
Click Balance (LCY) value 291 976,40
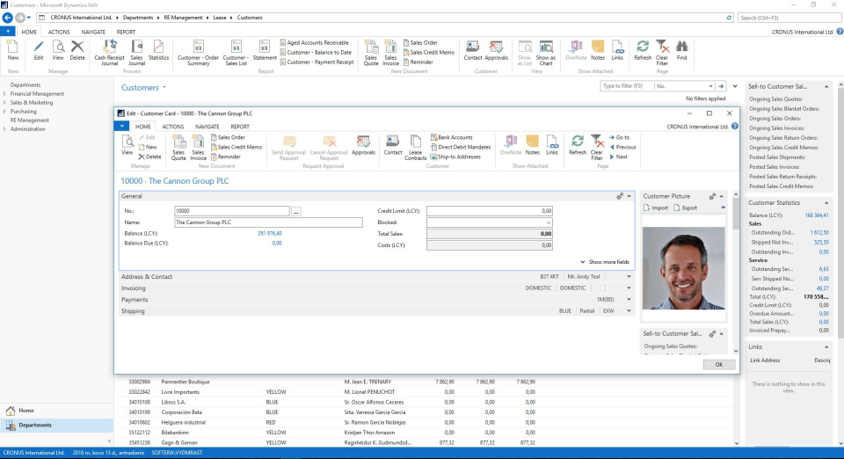pyautogui.click(x=269, y=234)
